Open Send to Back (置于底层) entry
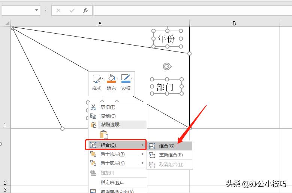Viewport: 292px width, 193px height. (x=117, y=163)
